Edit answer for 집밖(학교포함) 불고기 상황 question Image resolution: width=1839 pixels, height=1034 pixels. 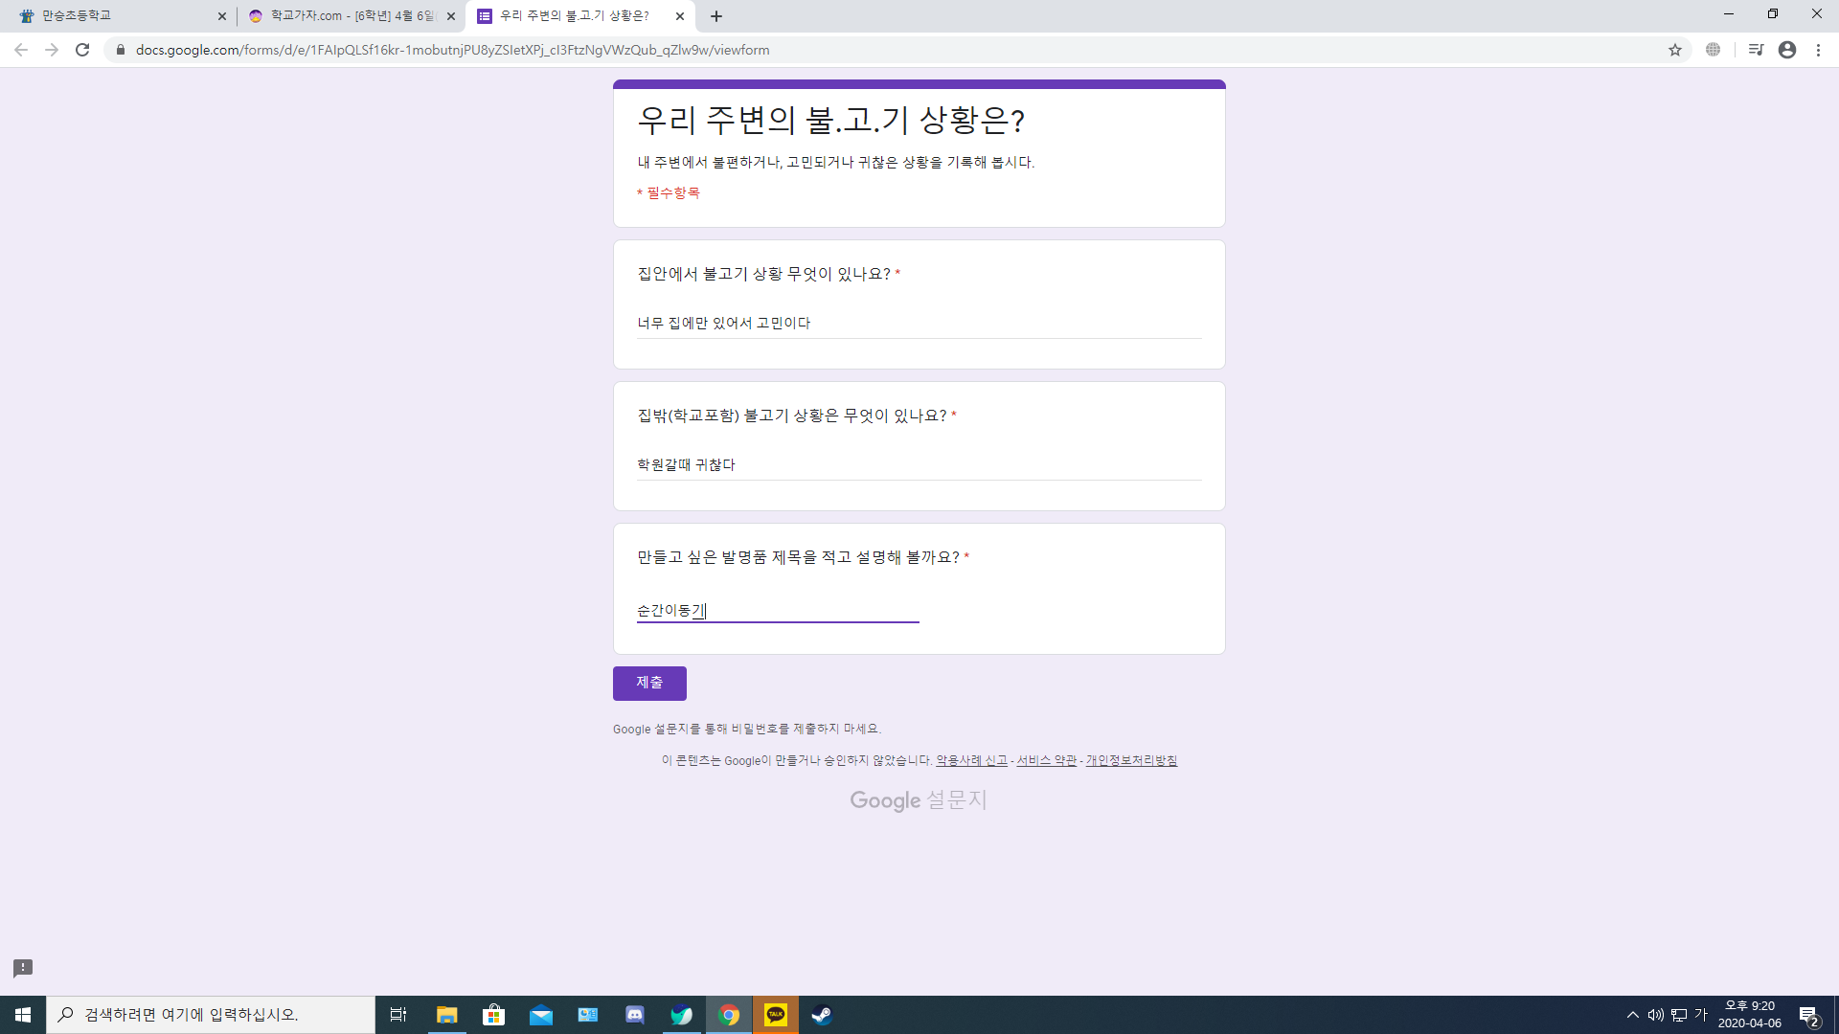[919, 465]
